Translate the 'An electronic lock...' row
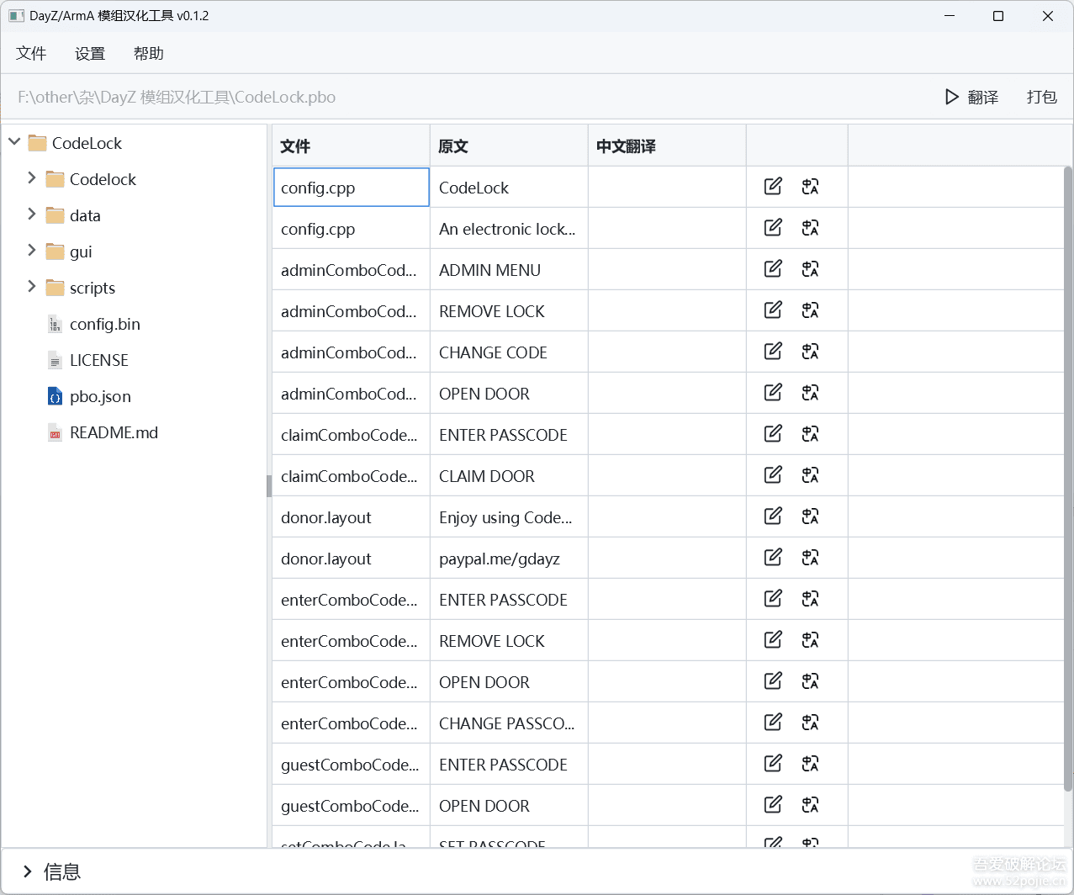The width and height of the screenshot is (1074, 895). pos(810,228)
